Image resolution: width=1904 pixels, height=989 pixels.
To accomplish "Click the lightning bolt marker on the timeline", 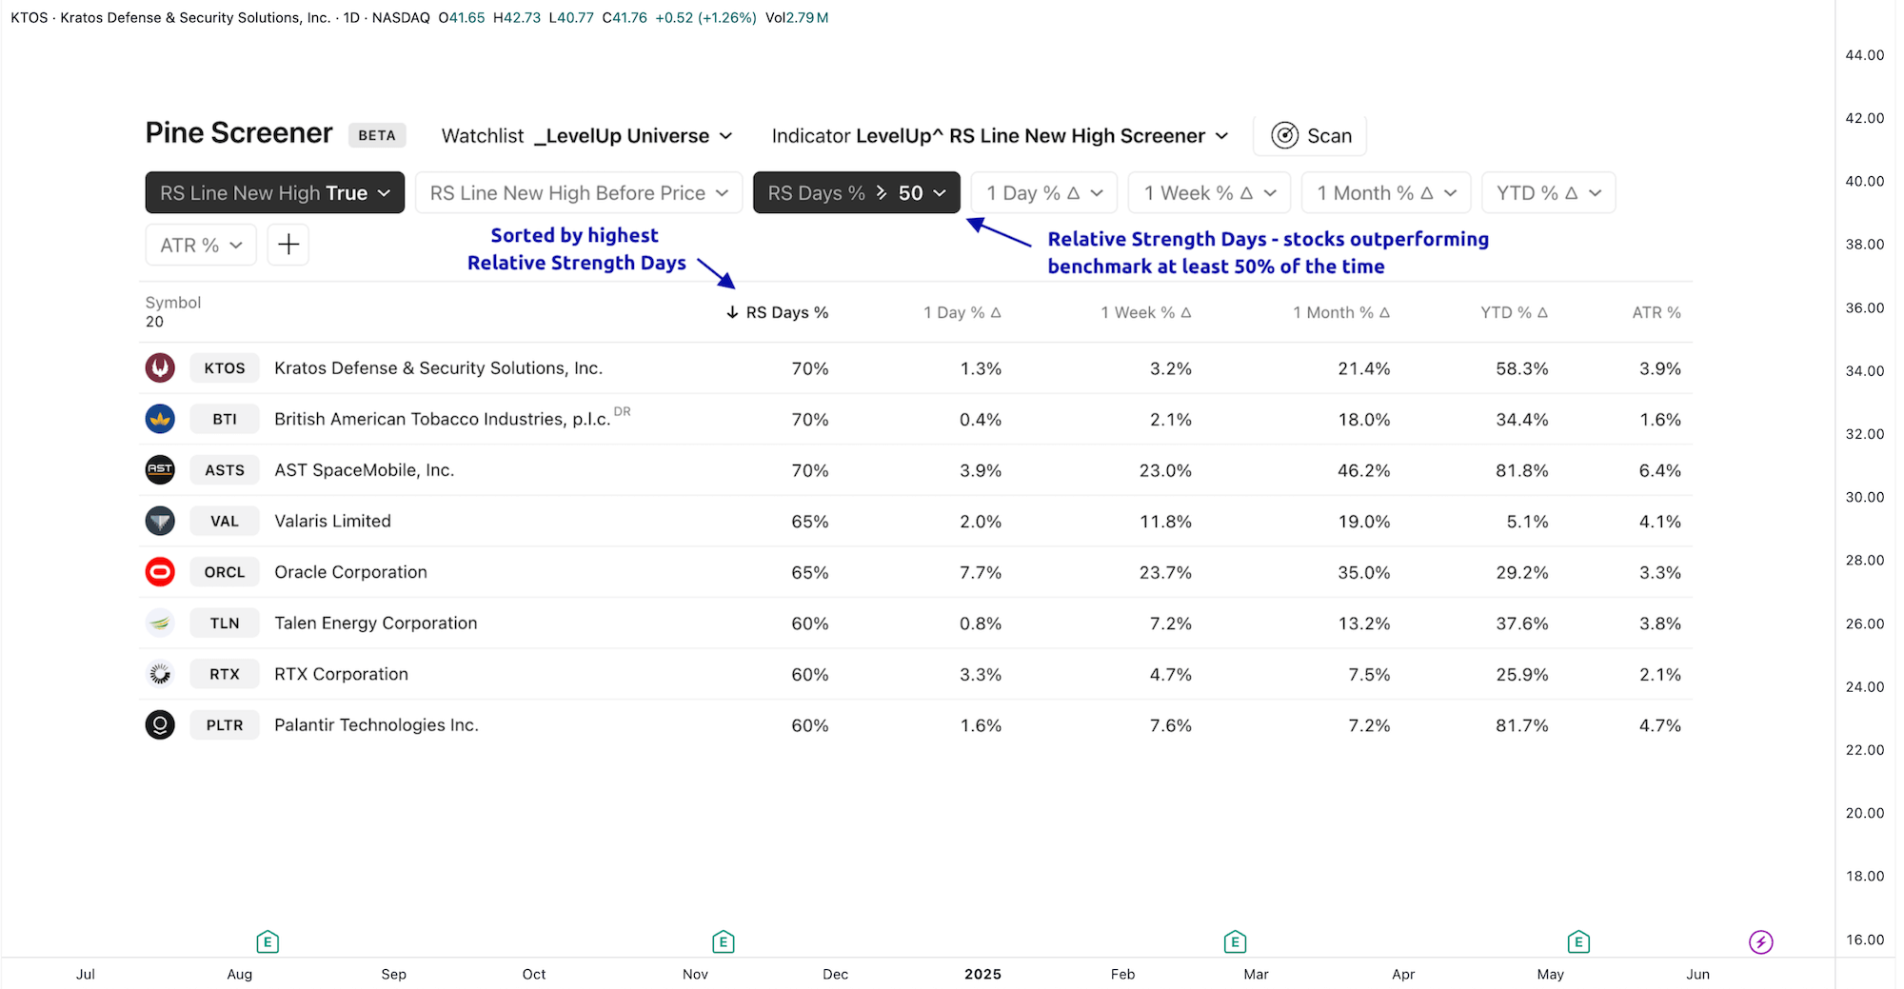I will pos(1762,941).
